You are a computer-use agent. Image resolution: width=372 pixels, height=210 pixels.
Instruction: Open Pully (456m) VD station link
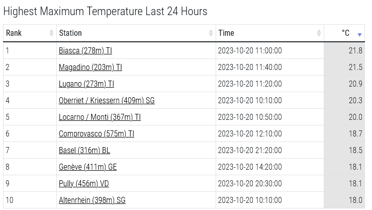tap(84, 184)
